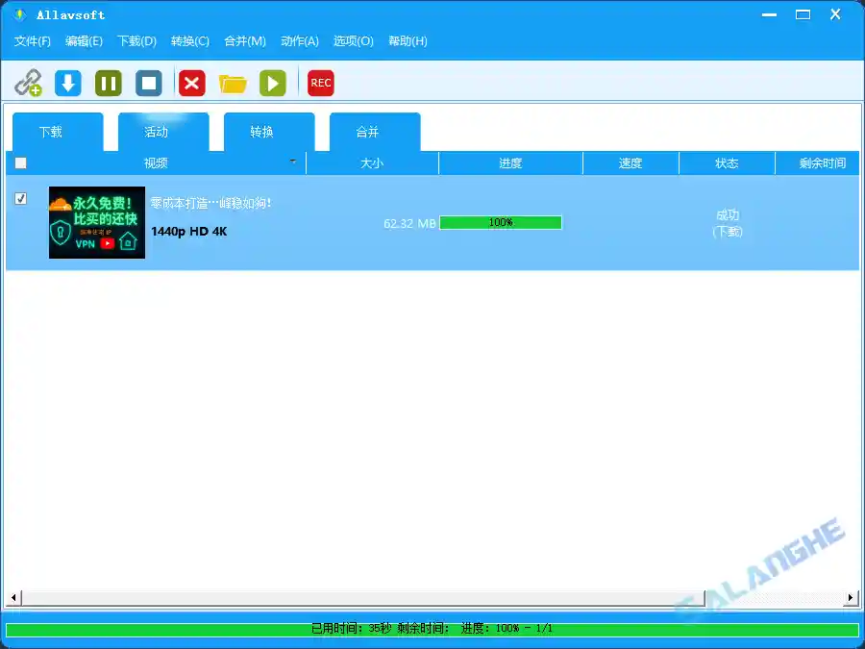Screen dimensions: 865x649
Task: Open the 选项(O) menu
Action: pos(353,41)
